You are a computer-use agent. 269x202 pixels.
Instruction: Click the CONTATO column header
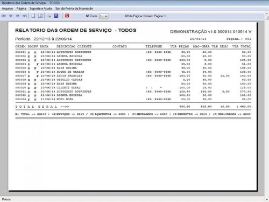coord(119,46)
